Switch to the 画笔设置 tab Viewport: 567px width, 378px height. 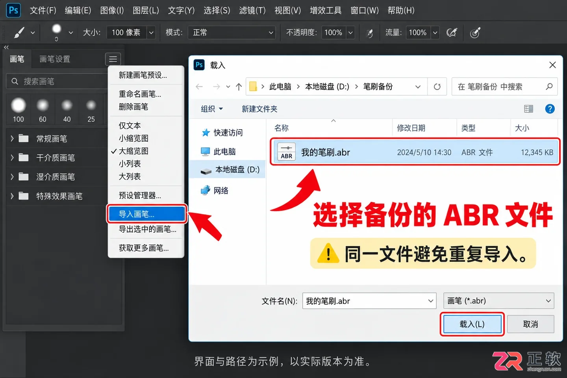click(x=55, y=59)
